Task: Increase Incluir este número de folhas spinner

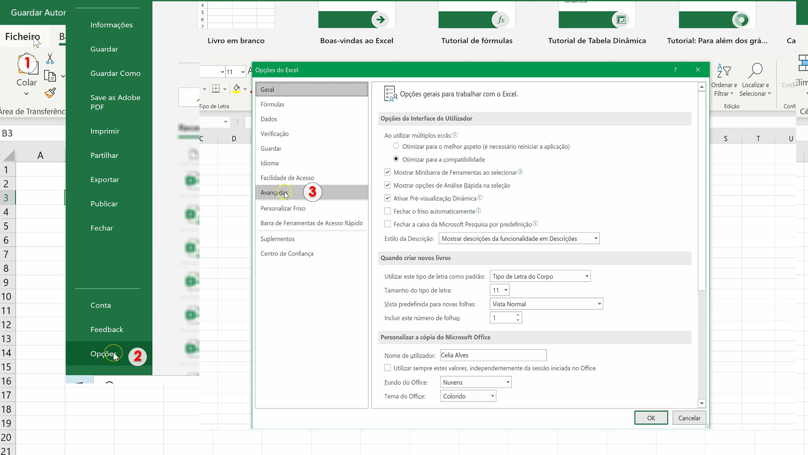Action: pos(518,315)
